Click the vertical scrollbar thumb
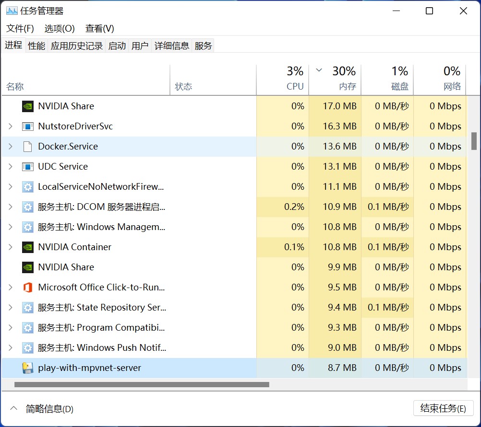Viewport: 481px width, 427px height. 474,141
